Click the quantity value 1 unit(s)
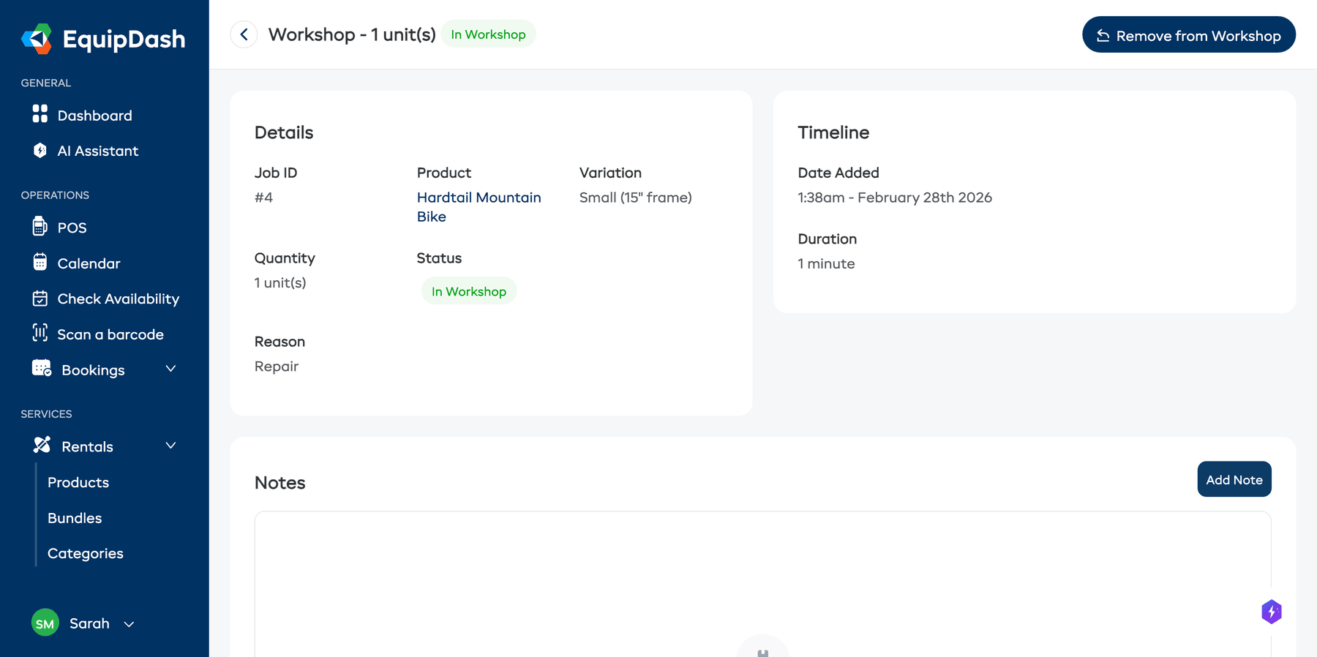Image resolution: width=1317 pixels, height=657 pixels. coord(280,283)
